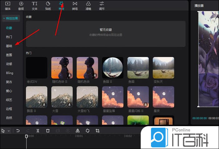Viewport: 219px width, 149px height.
Task: Open the 贴纸 stickers tab
Action: click(x=48, y=6)
